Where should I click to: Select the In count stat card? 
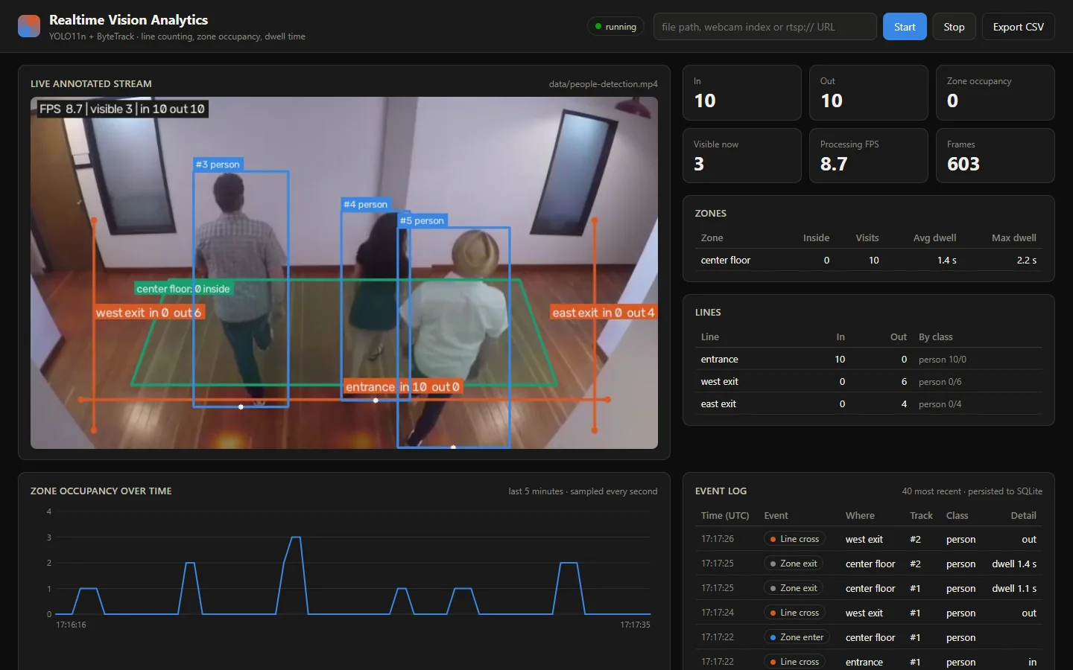(742, 92)
